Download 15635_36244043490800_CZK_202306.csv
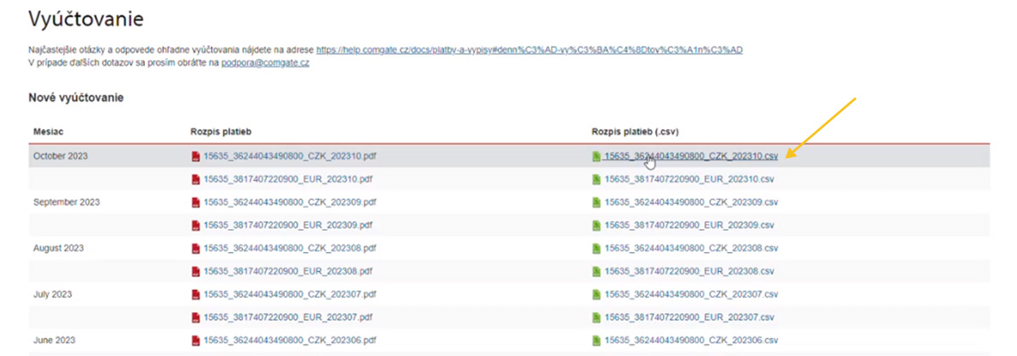 [692, 339]
